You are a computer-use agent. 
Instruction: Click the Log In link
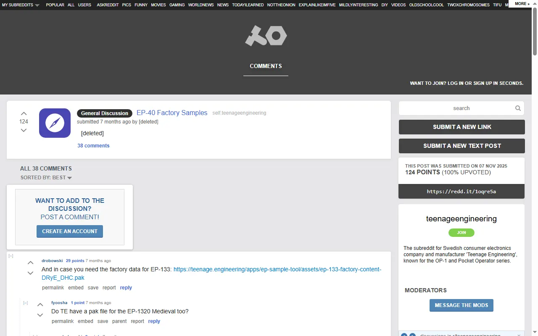456,83
